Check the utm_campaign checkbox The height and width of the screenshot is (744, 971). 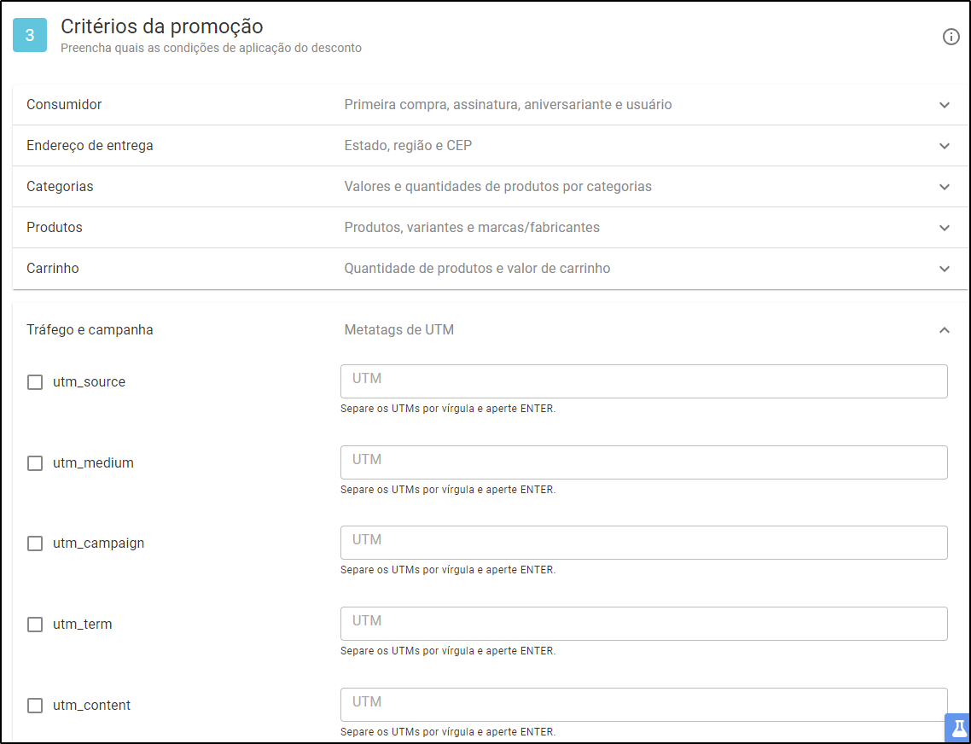(35, 543)
